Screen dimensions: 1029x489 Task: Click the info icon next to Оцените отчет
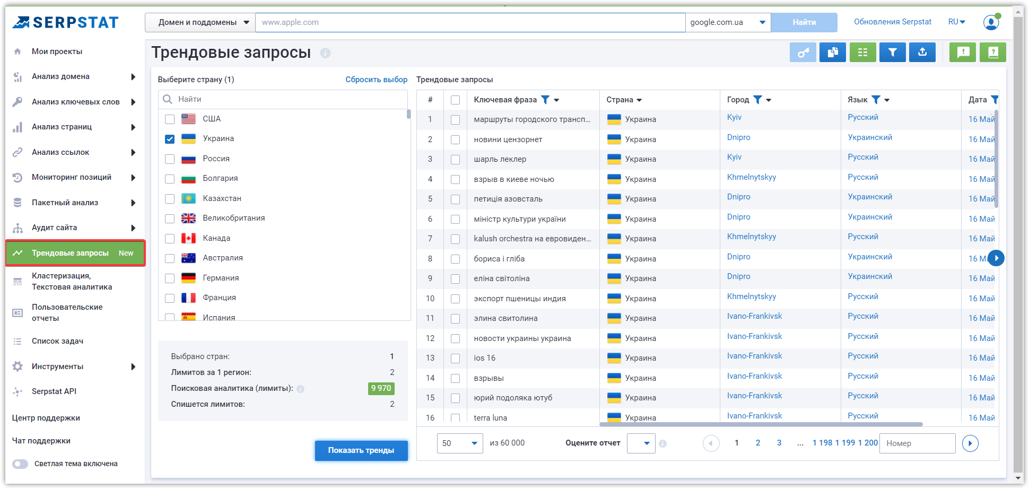click(662, 443)
